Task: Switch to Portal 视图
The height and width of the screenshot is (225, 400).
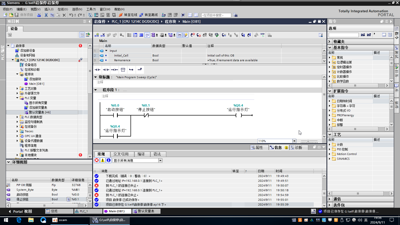Action: [x=20, y=211]
